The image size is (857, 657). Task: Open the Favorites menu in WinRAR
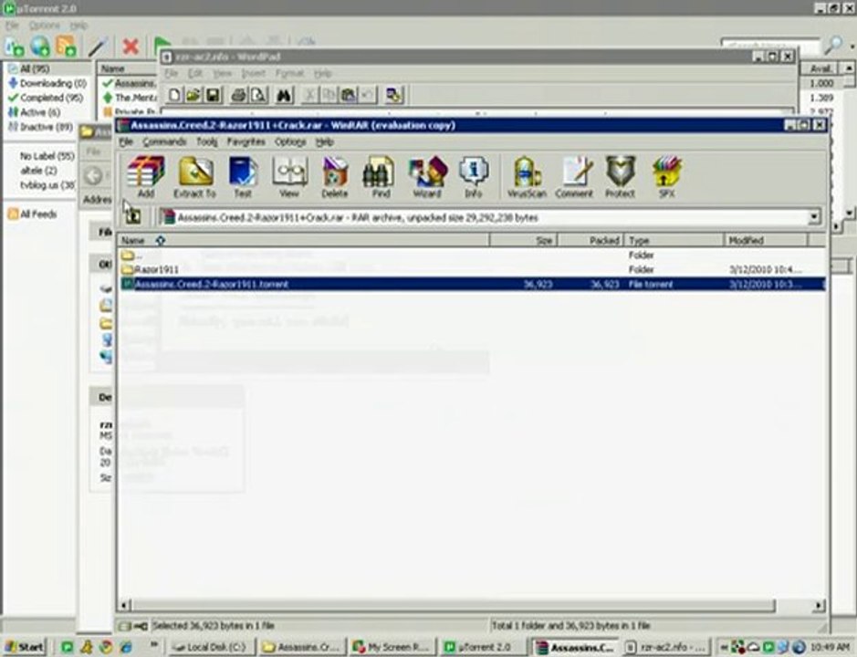coord(246,141)
